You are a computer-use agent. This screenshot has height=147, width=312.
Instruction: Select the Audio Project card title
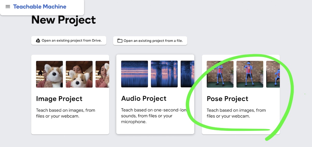point(144,98)
